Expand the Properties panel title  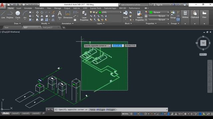click(151, 23)
